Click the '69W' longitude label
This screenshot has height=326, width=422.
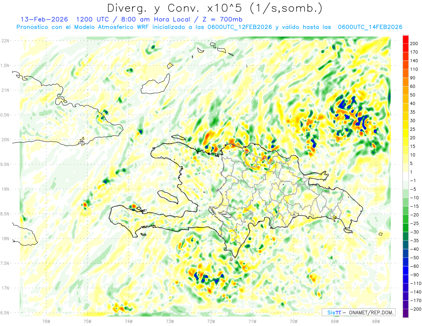tap(334, 321)
